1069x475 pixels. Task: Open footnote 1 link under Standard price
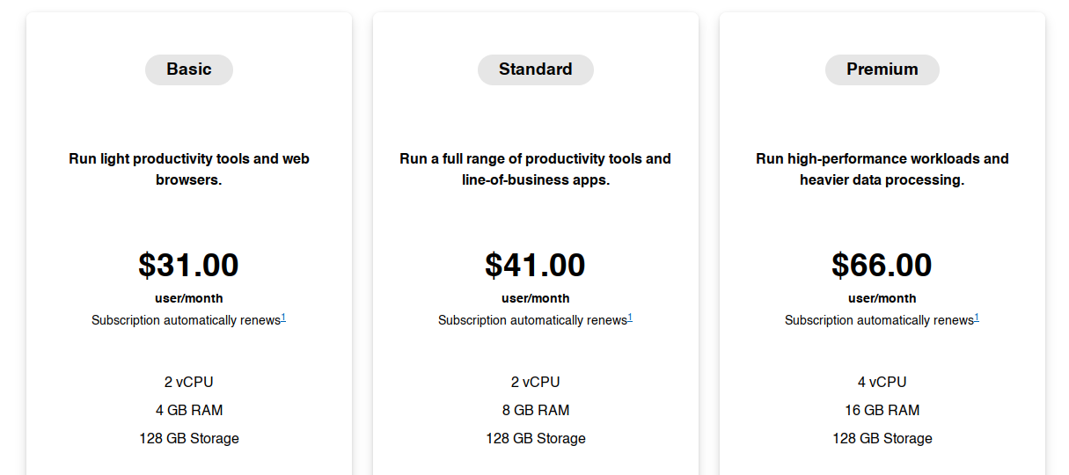click(x=630, y=318)
